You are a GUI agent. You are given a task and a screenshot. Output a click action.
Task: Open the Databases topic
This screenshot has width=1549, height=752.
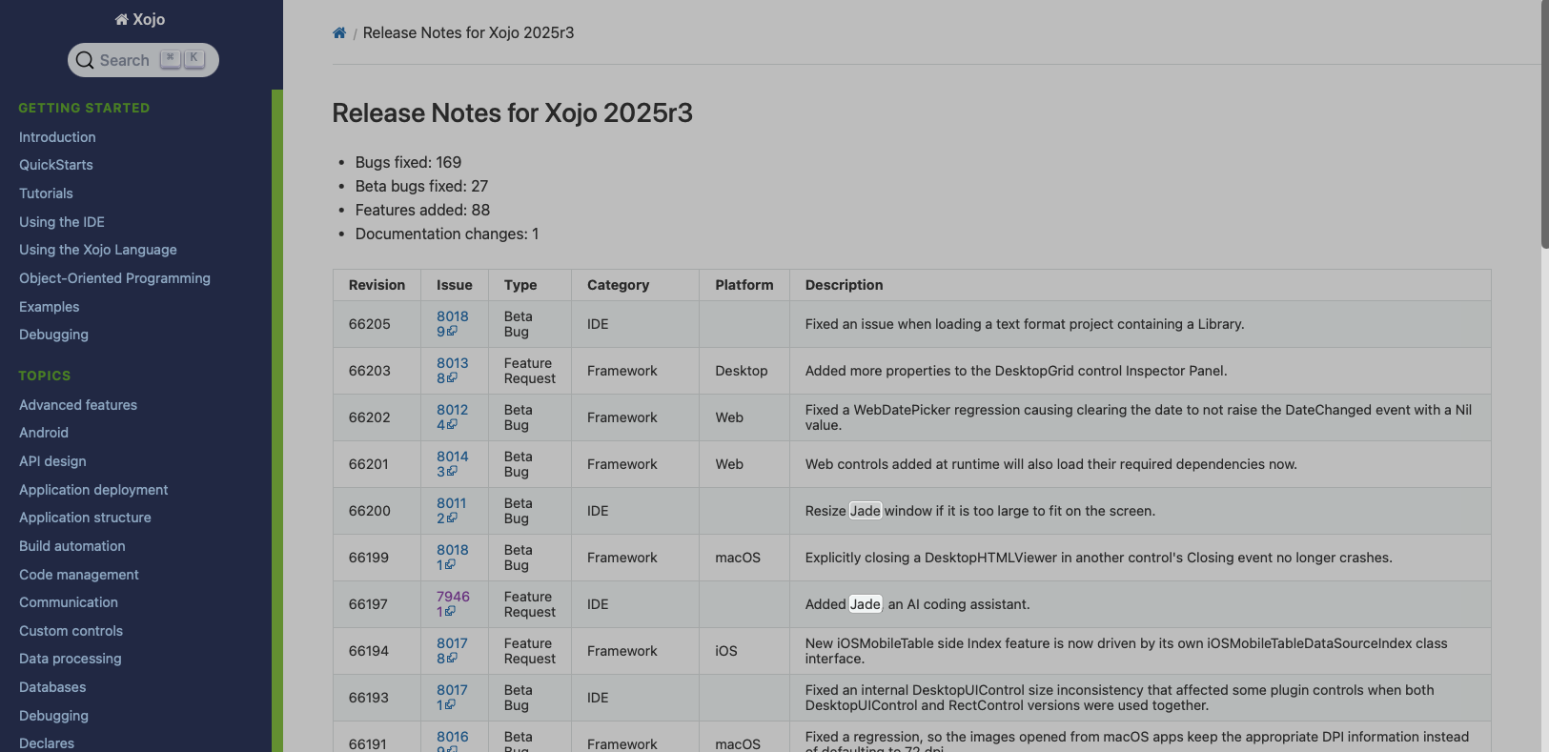click(52, 687)
